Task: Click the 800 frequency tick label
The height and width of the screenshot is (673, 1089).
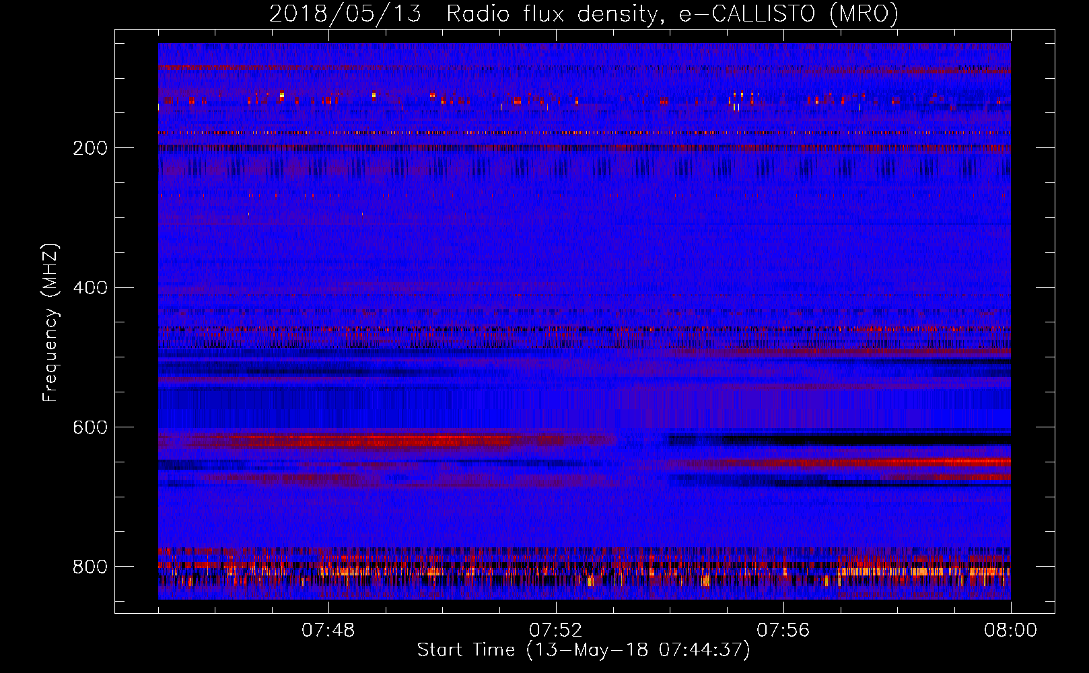Action: tap(90, 567)
